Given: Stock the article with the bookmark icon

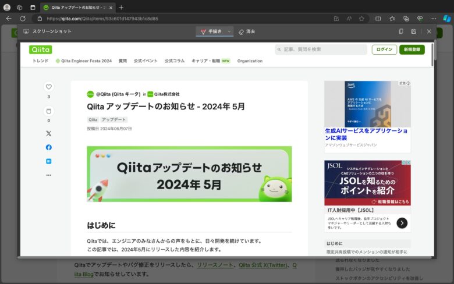Looking at the screenshot, I should pyautogui.click(x=49, y=111).
